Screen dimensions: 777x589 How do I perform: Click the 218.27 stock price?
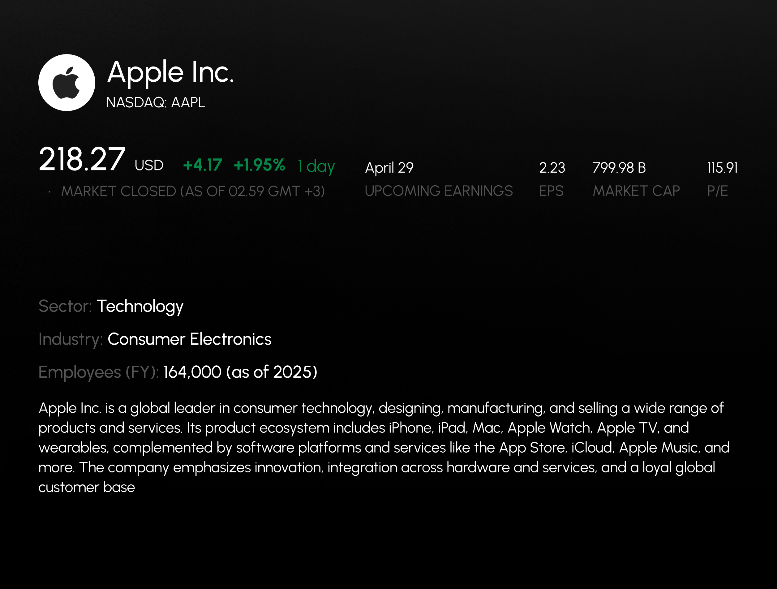pos(82,160)
